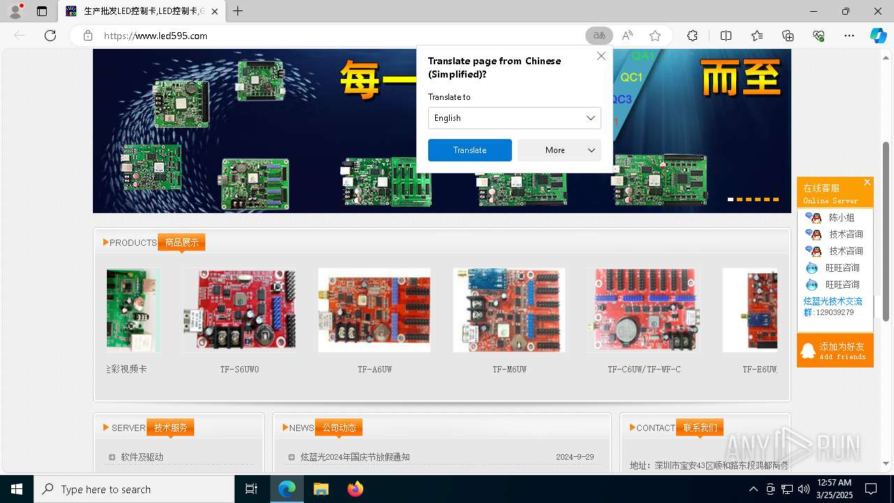Open the Favorites list icon
Screen dimensions: 894x503
pyautogui.click(x=757, y=36)
